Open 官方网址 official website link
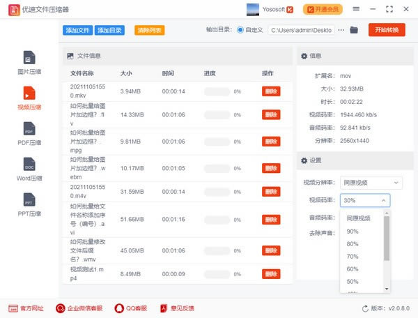The image size is (418, 318). pos(26,308)
